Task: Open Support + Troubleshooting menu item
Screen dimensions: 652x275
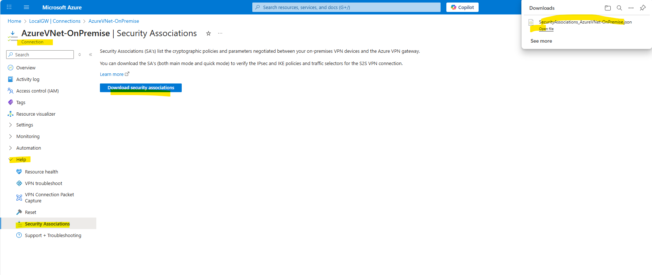Action: [53, 235]
